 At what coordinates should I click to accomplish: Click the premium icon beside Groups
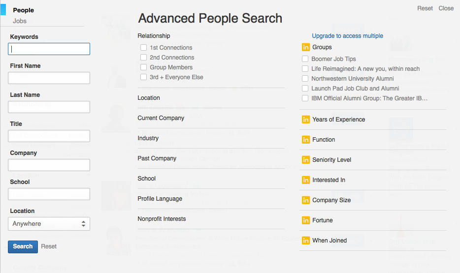[305, 47]
